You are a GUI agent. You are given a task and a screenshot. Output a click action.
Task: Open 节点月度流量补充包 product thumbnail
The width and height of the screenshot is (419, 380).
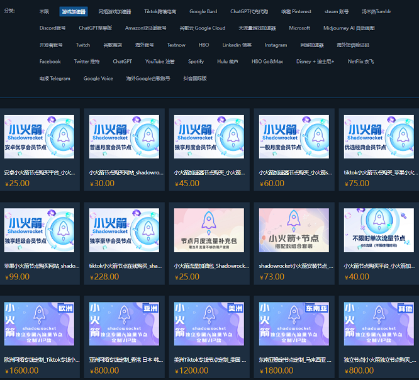pyautogui.click(x=209, y=230)
